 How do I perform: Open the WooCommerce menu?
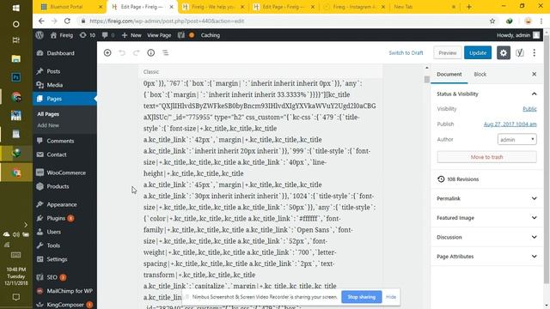65,173
